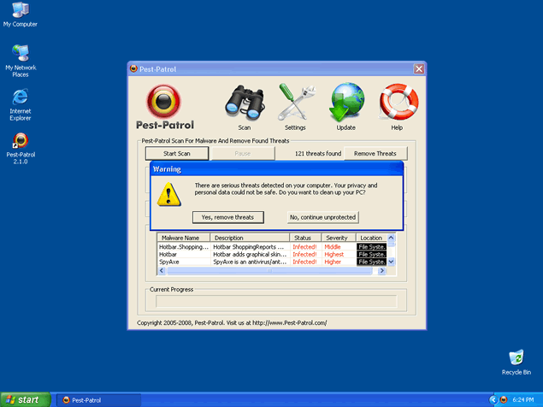The height and width of the screenshot is (407, 543).
Task: Click Yes, remove threats button
Action: 227,217
